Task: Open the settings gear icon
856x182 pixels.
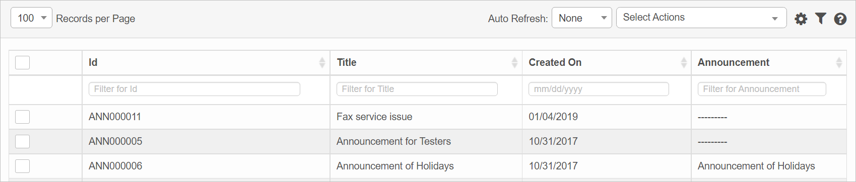Action: tap(801, 19)
